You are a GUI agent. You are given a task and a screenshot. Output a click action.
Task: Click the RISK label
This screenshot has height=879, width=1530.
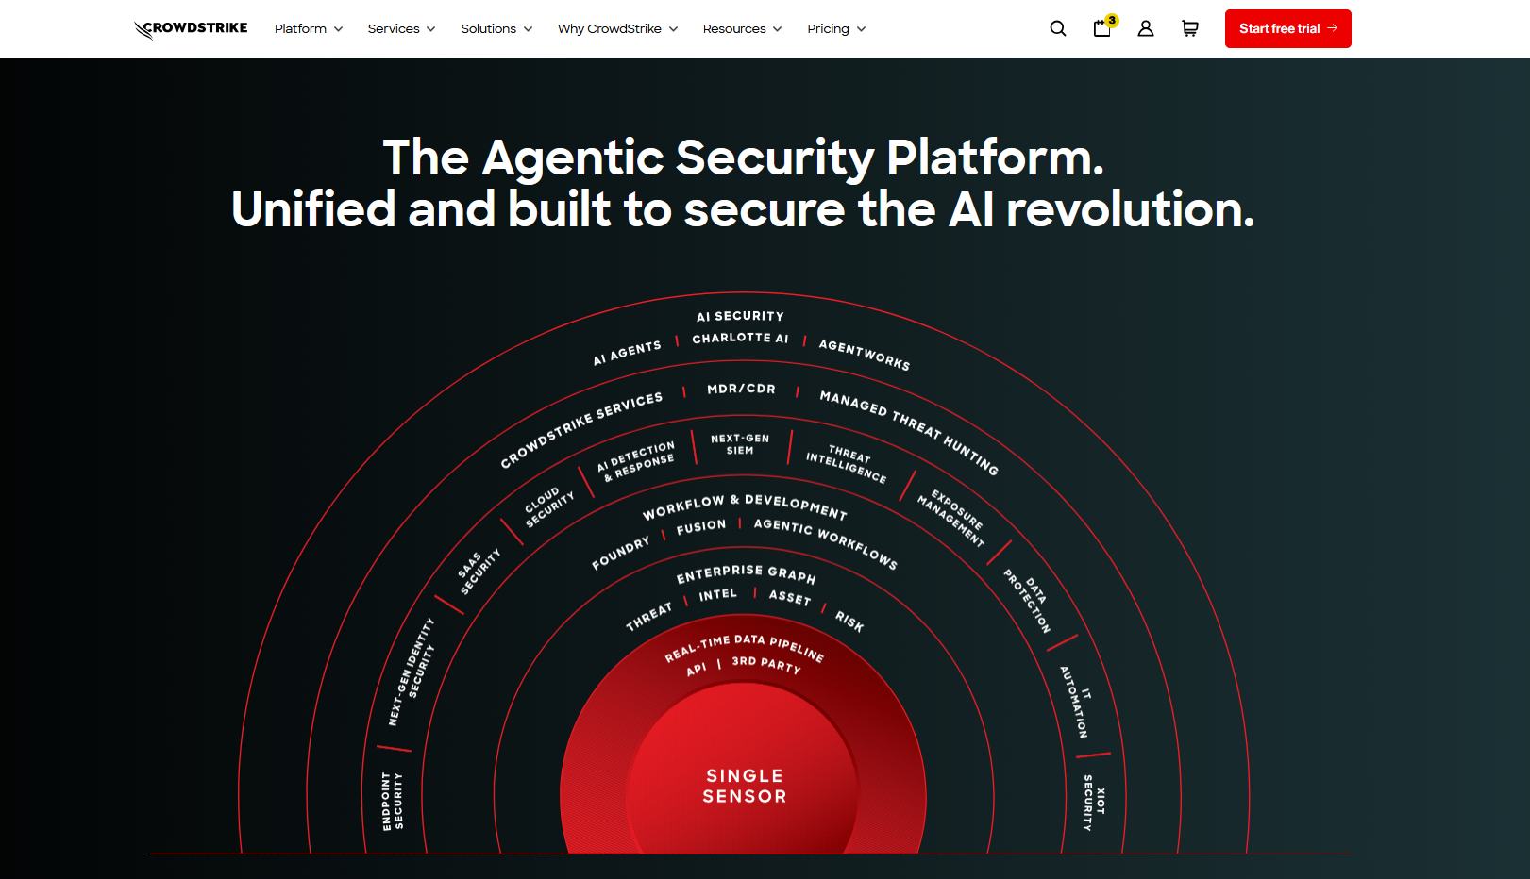849,621
